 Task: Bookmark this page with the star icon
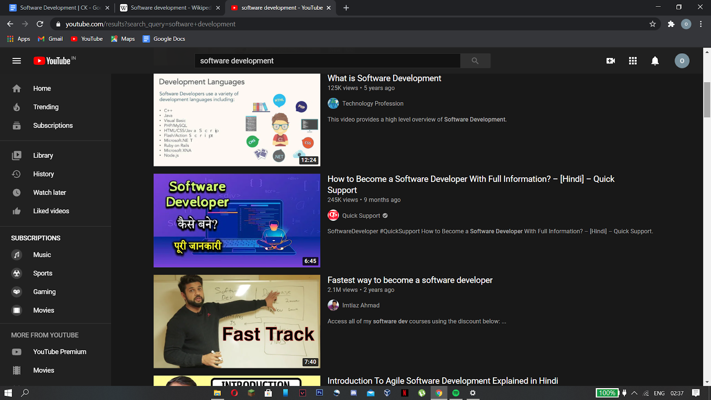(652, 24)
